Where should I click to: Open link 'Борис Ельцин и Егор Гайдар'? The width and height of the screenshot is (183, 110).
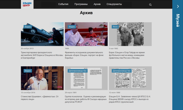point(127,55)
